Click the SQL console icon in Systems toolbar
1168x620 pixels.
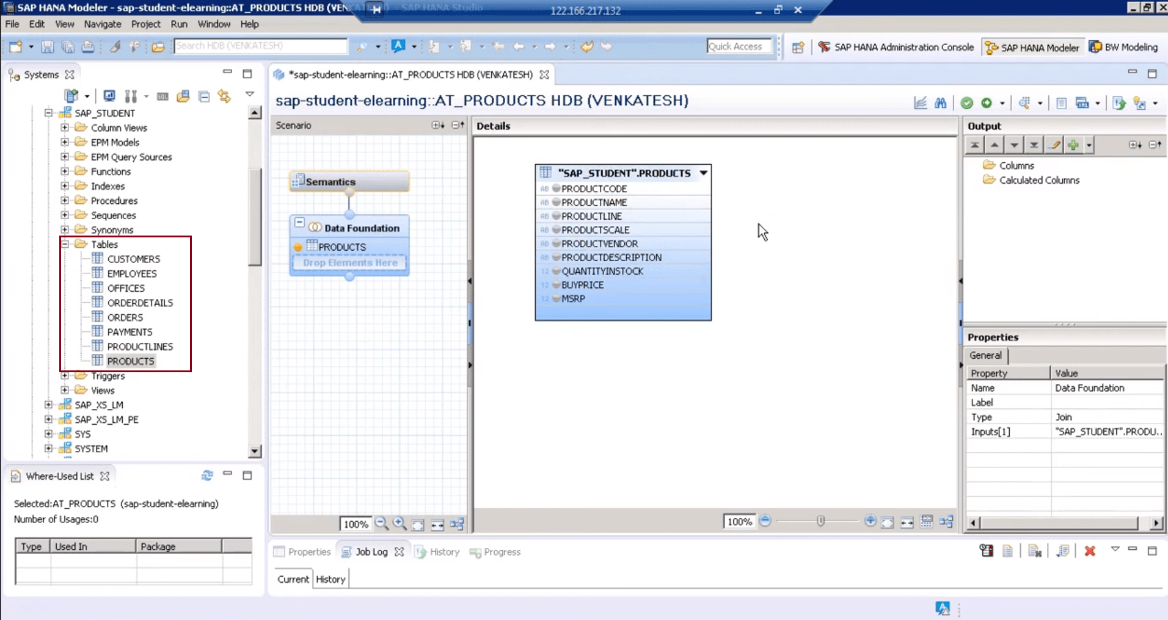click(x=162, y=96)
